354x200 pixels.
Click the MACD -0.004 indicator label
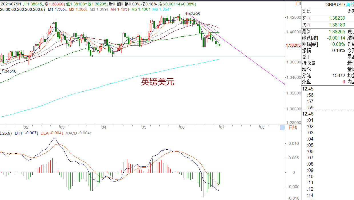coord(78,133)
